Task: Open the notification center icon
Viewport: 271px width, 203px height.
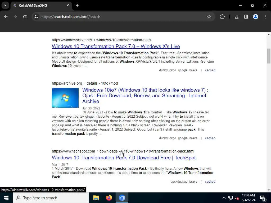Action: (x=263, y=198)
